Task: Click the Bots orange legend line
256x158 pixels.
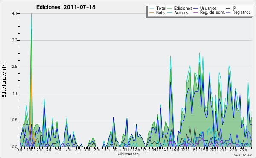Action: click(151, 12)
